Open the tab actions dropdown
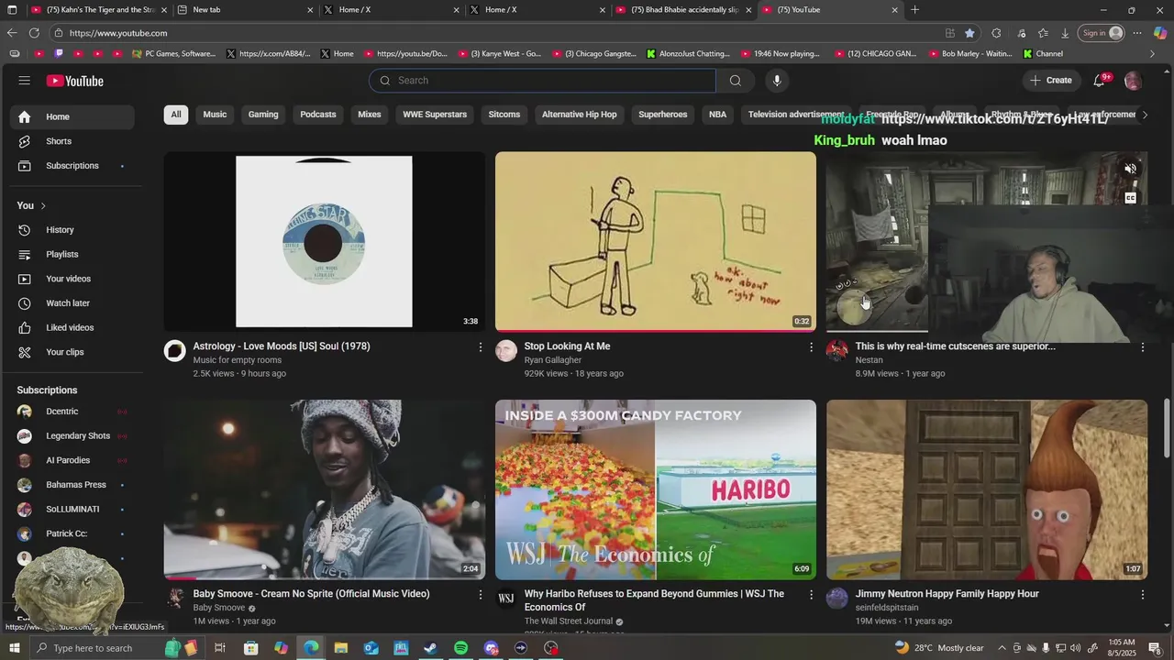Screen dimensions: 1174x660 (x=12, y=10)
